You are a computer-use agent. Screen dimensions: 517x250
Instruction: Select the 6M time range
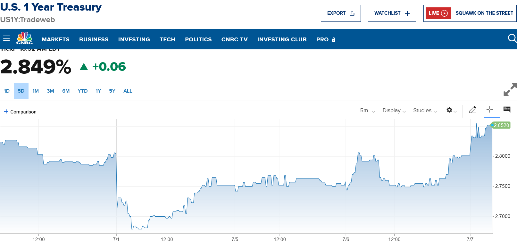click(66, 91)
